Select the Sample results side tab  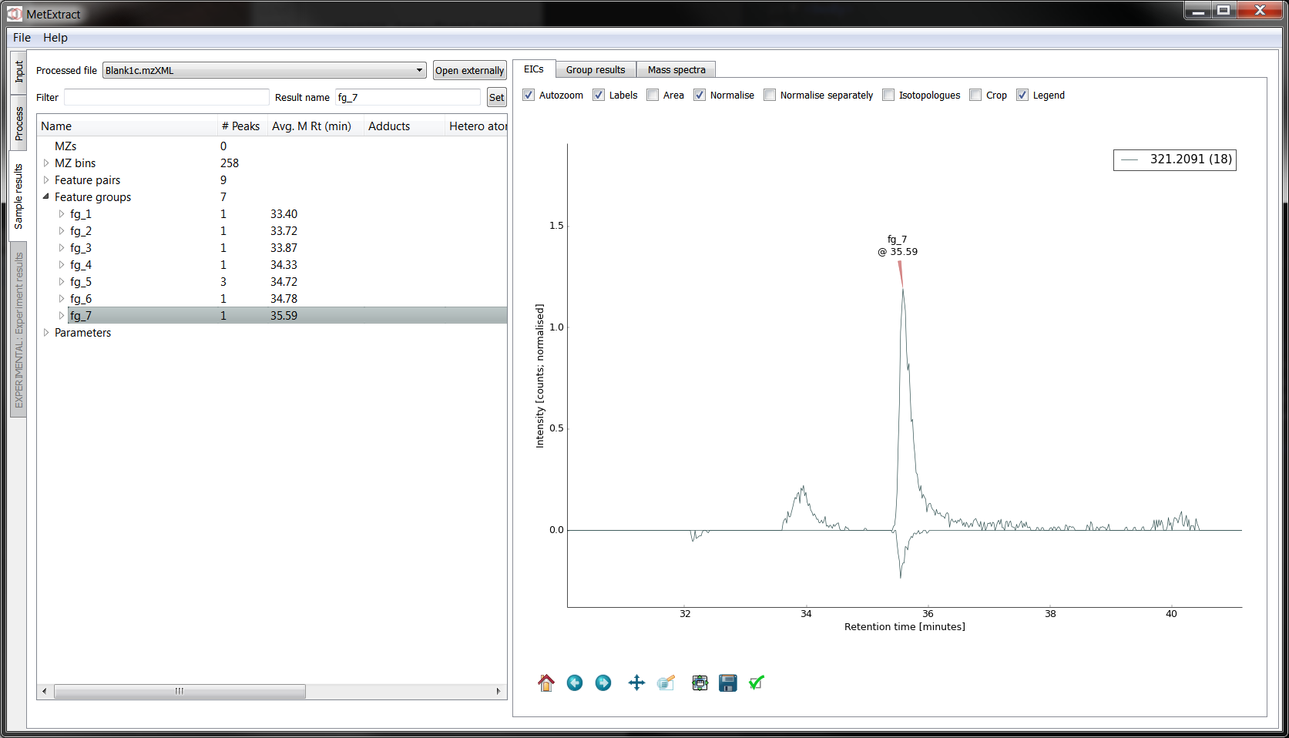coord(18,196)
